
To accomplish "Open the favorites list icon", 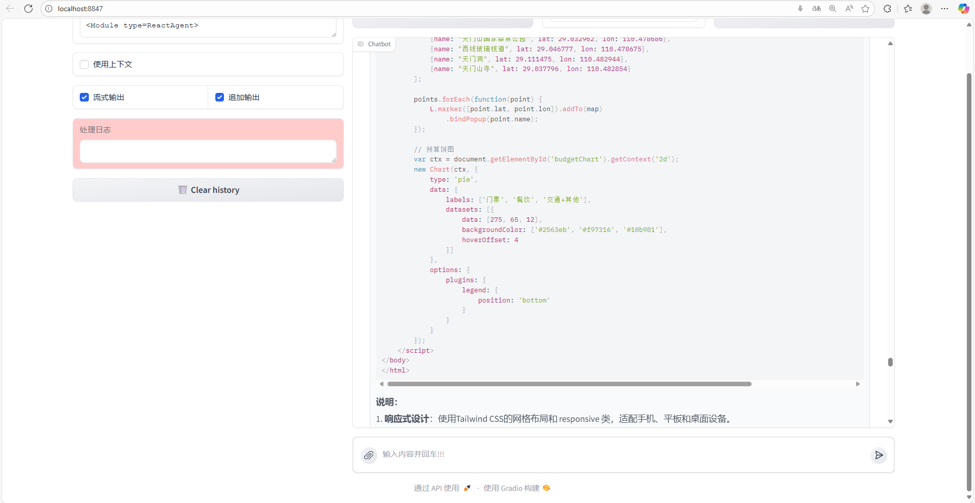I will coord(908,9).
